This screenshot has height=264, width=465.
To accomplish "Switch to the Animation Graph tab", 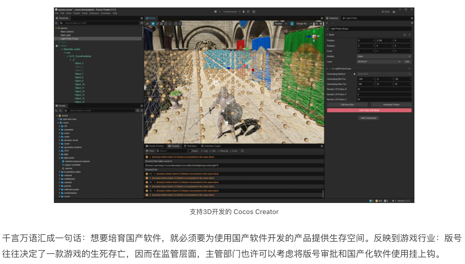I will point(211,146).
